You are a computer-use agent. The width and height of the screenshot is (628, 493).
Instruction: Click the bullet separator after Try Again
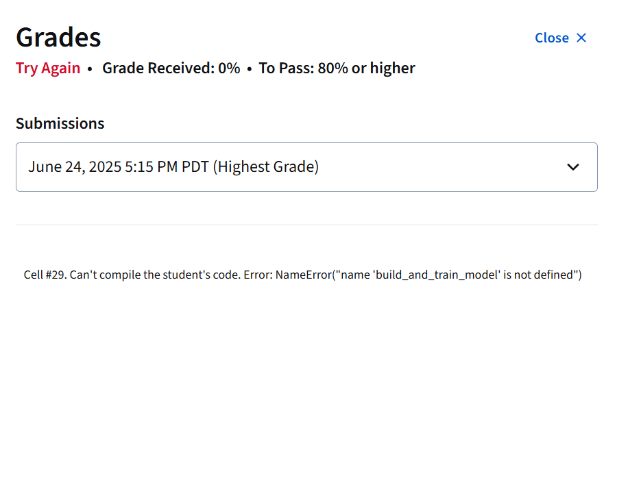(90, 69)
